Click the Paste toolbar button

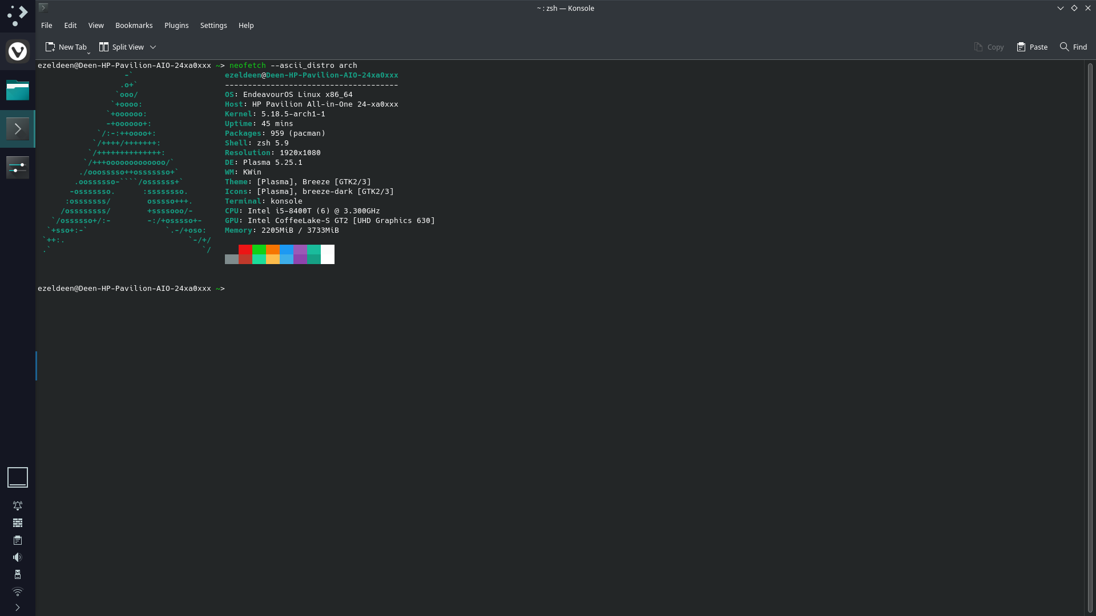(x=1032, y=47)
